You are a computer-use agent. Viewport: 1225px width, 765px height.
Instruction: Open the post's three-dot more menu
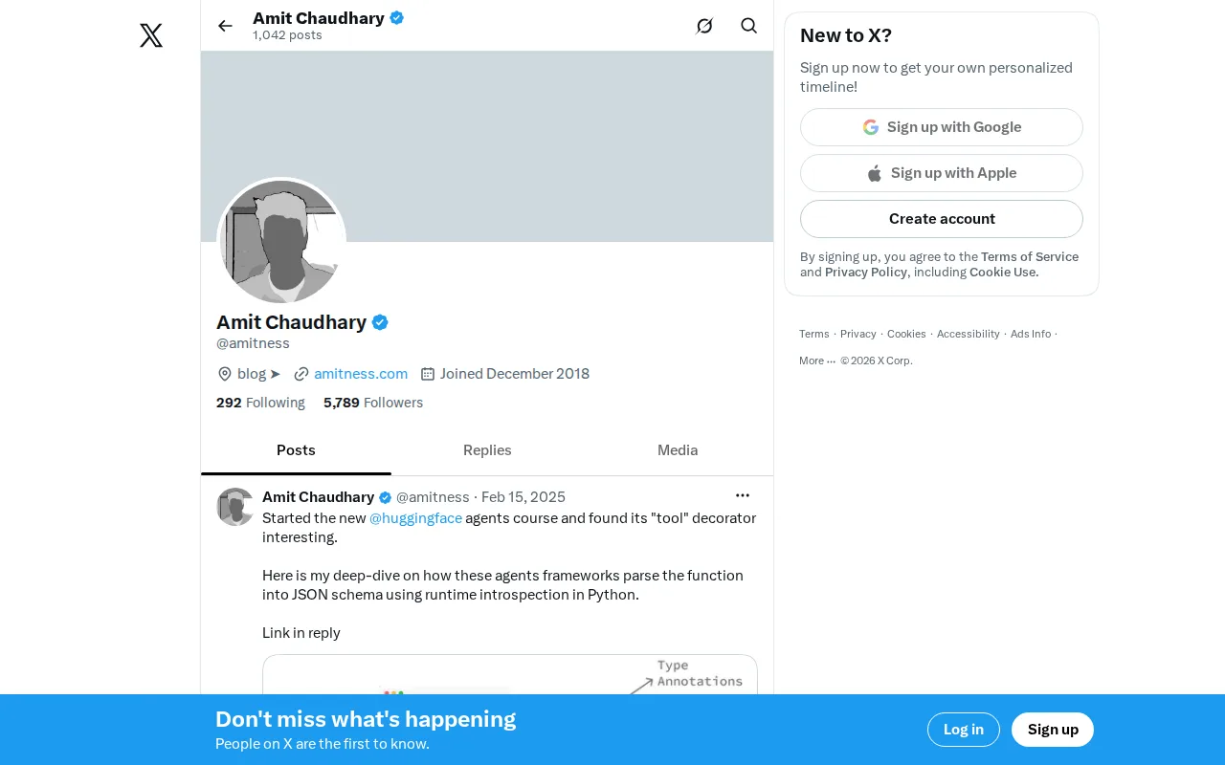[743, 495]
